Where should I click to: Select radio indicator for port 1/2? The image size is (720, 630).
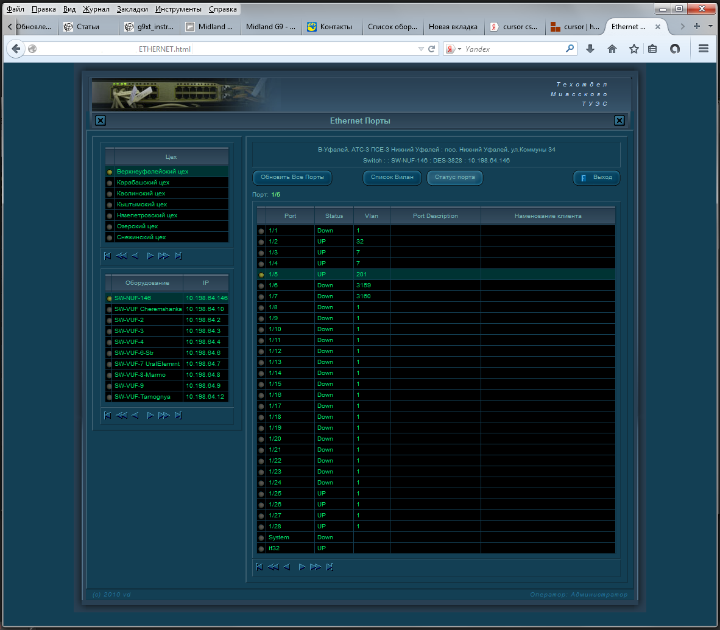tap(261, 242)
